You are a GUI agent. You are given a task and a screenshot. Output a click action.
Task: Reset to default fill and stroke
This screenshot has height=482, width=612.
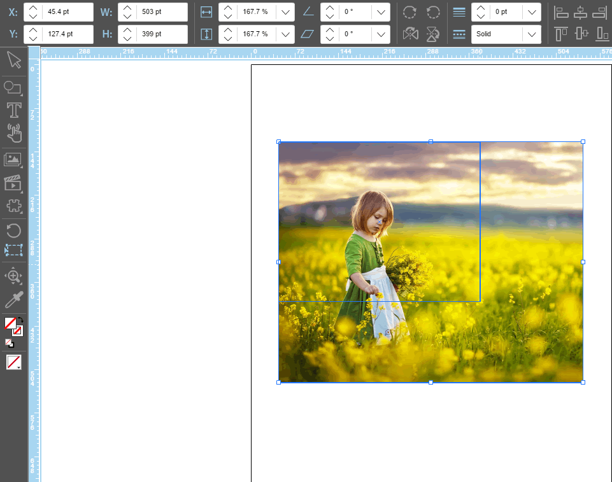[10, 343]
